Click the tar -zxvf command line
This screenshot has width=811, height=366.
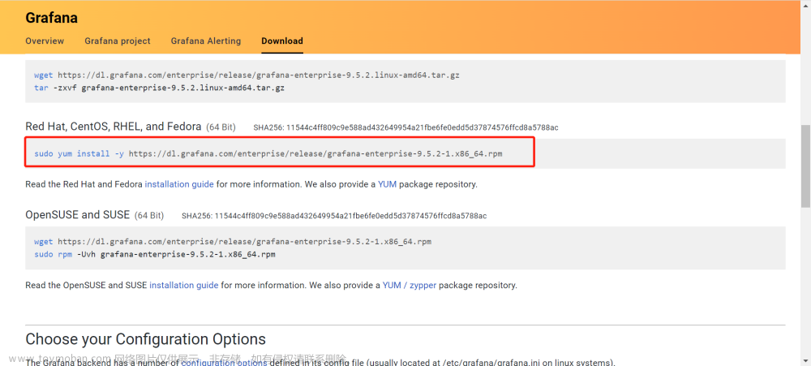click(x=159, y=88)
